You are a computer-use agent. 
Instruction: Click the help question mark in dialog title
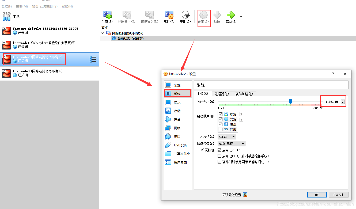click(x=333, y=74)
